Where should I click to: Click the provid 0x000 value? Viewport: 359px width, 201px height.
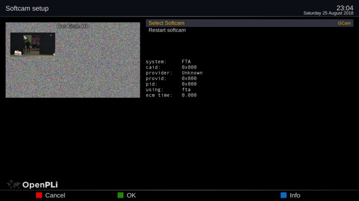[x=189, y=78]
